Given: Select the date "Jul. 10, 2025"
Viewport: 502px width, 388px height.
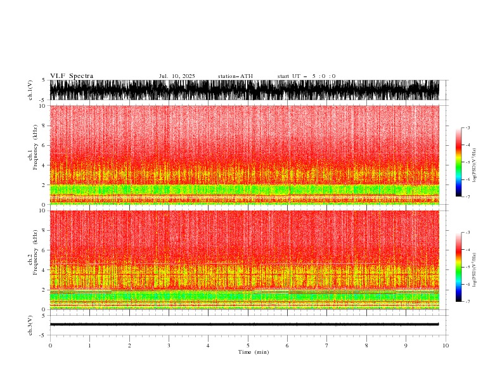Looking at the screenshot, I should tap(177, 76).
